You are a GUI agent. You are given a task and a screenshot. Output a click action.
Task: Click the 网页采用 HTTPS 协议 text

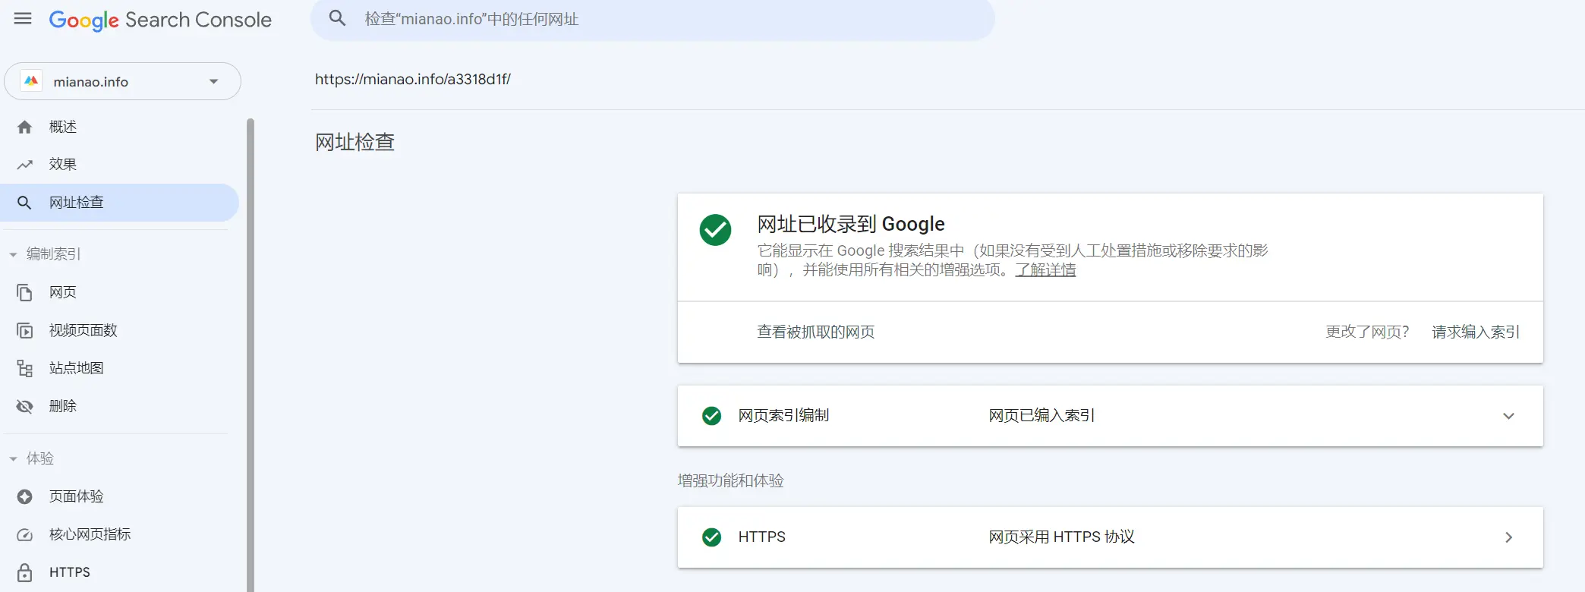click(x=1061, y=537)
